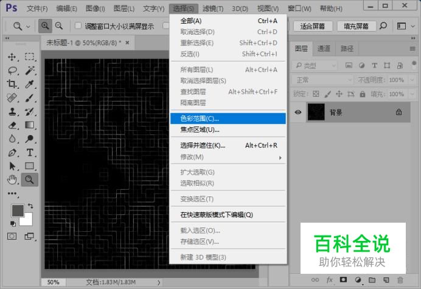Click the Quick Mask mode icon

[12, 236]
